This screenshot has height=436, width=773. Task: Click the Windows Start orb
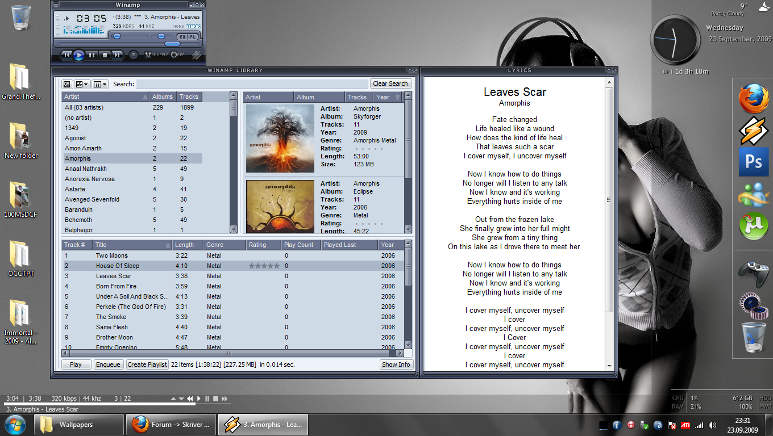15,424
